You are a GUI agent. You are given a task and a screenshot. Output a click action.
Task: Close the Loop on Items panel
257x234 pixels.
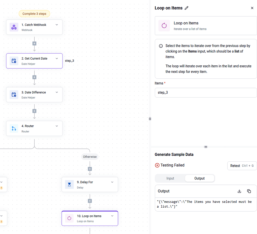click(252, 8)
